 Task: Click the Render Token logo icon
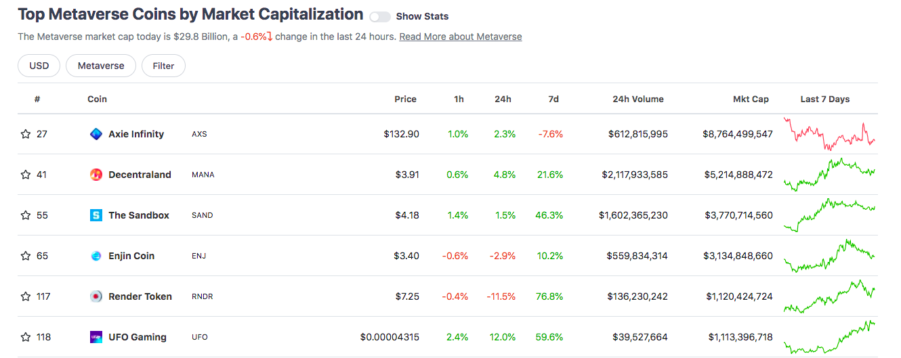(96, 296)
